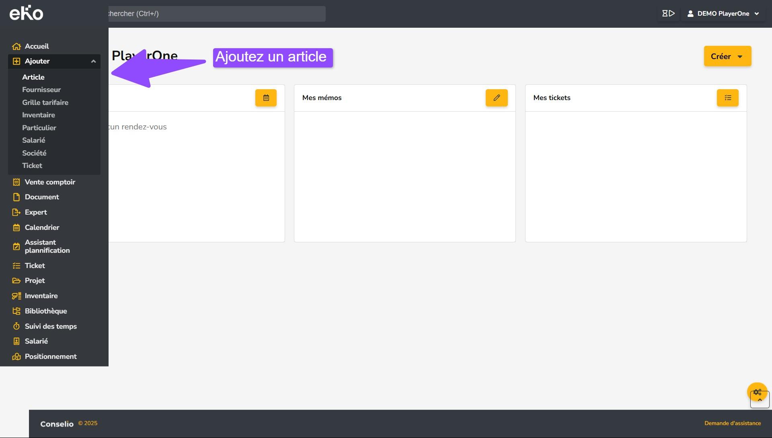Click the Suivi des temps stopwatch icon
Screen dimensions: 772x438
point(16,326)
